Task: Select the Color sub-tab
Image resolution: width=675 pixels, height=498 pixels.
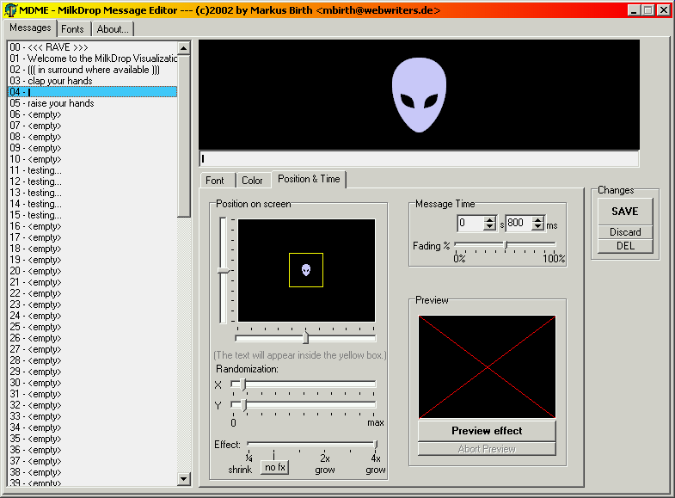Action: [252, 181]
